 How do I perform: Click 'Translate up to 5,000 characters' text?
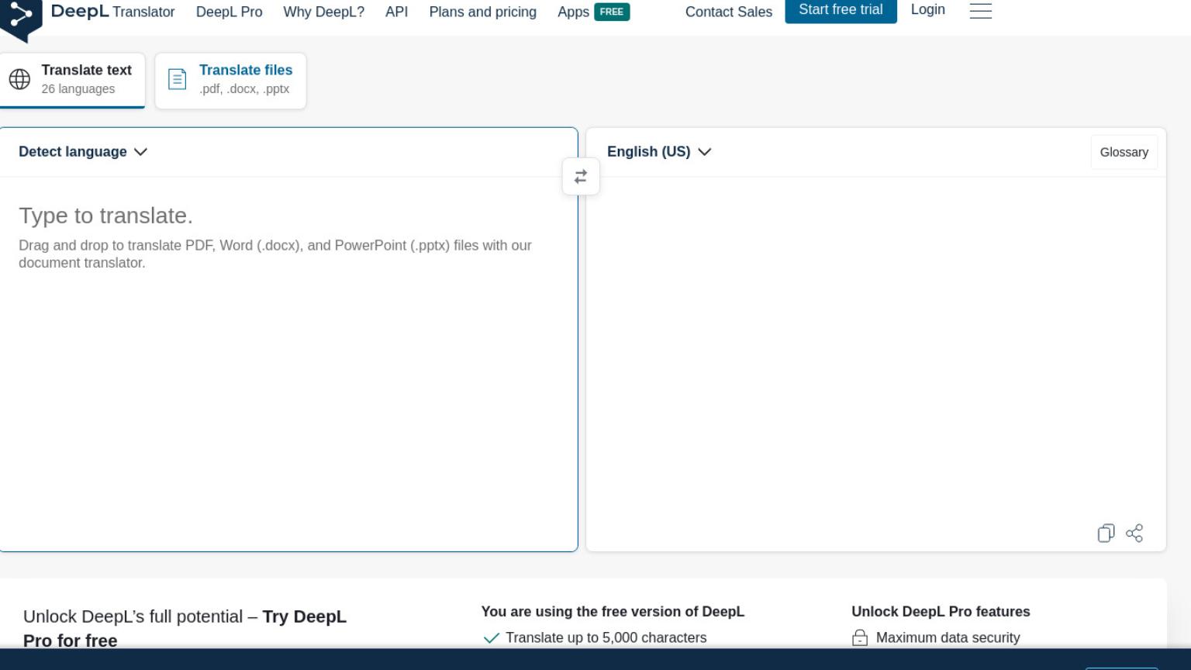606,637
